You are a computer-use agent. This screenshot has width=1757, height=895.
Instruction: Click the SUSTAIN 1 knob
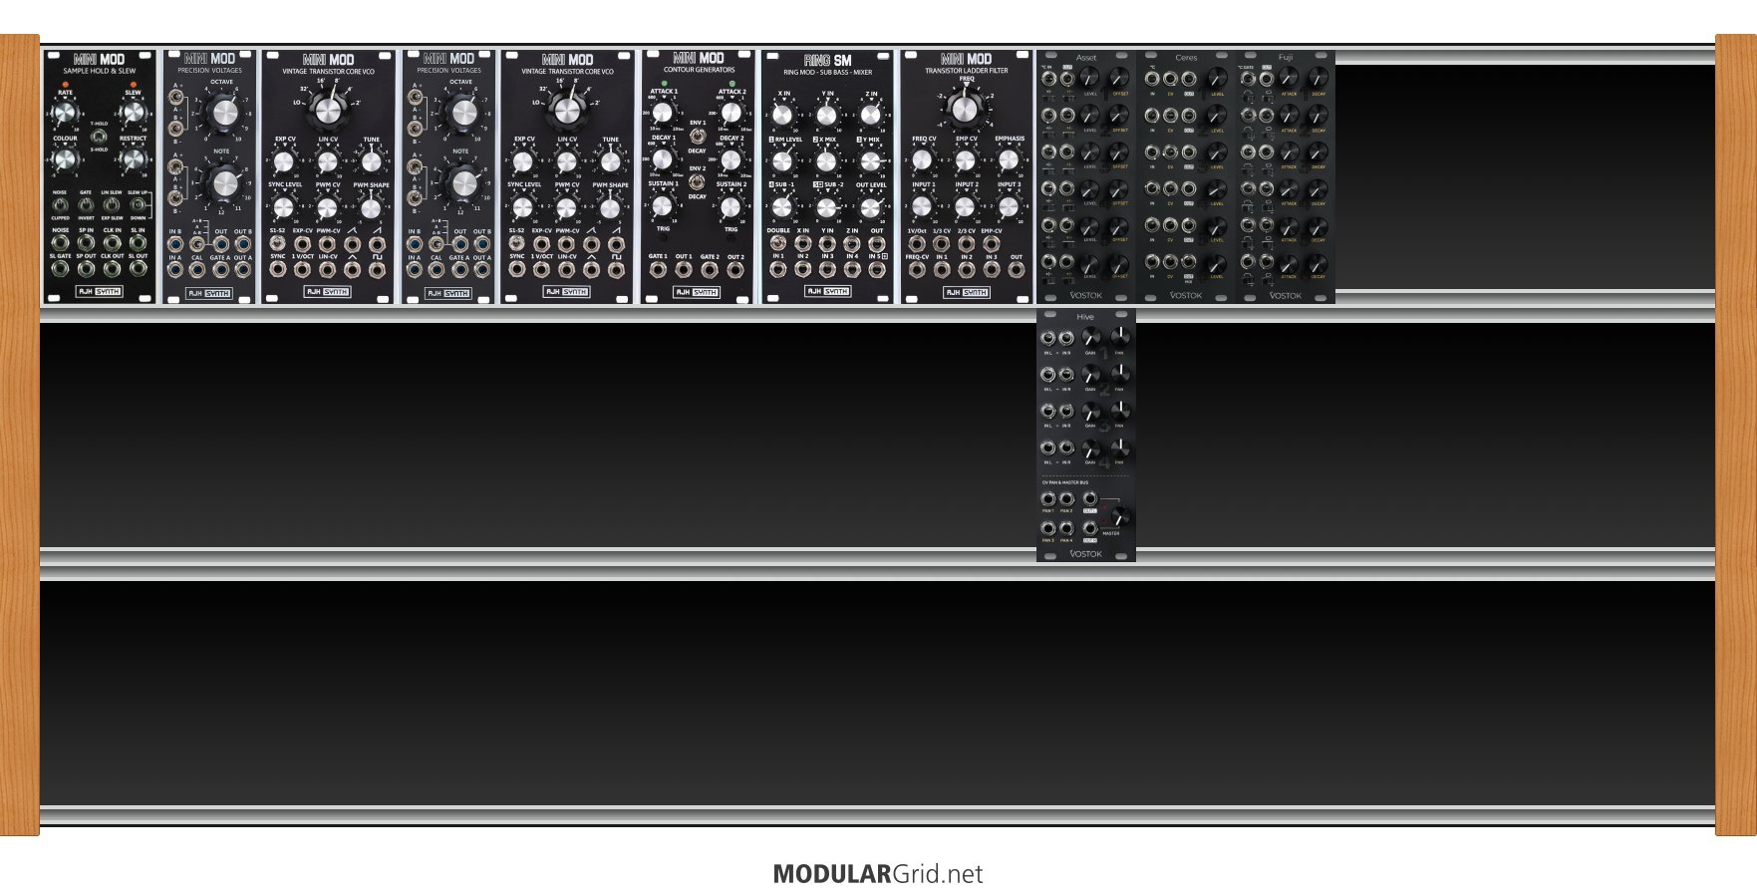[664, 206]
